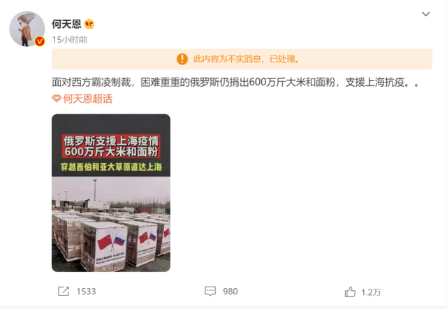Like the post with thumbs-up icon
The height and width of the screenshot is (309, 447).
pos(350,292)
